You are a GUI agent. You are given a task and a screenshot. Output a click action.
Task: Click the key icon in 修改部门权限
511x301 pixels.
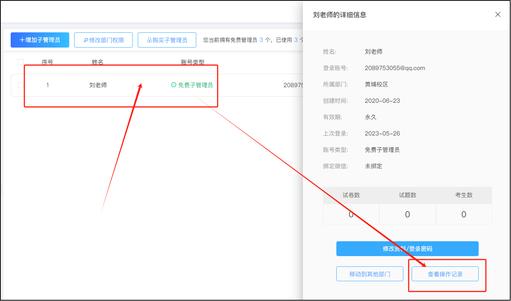87,40
